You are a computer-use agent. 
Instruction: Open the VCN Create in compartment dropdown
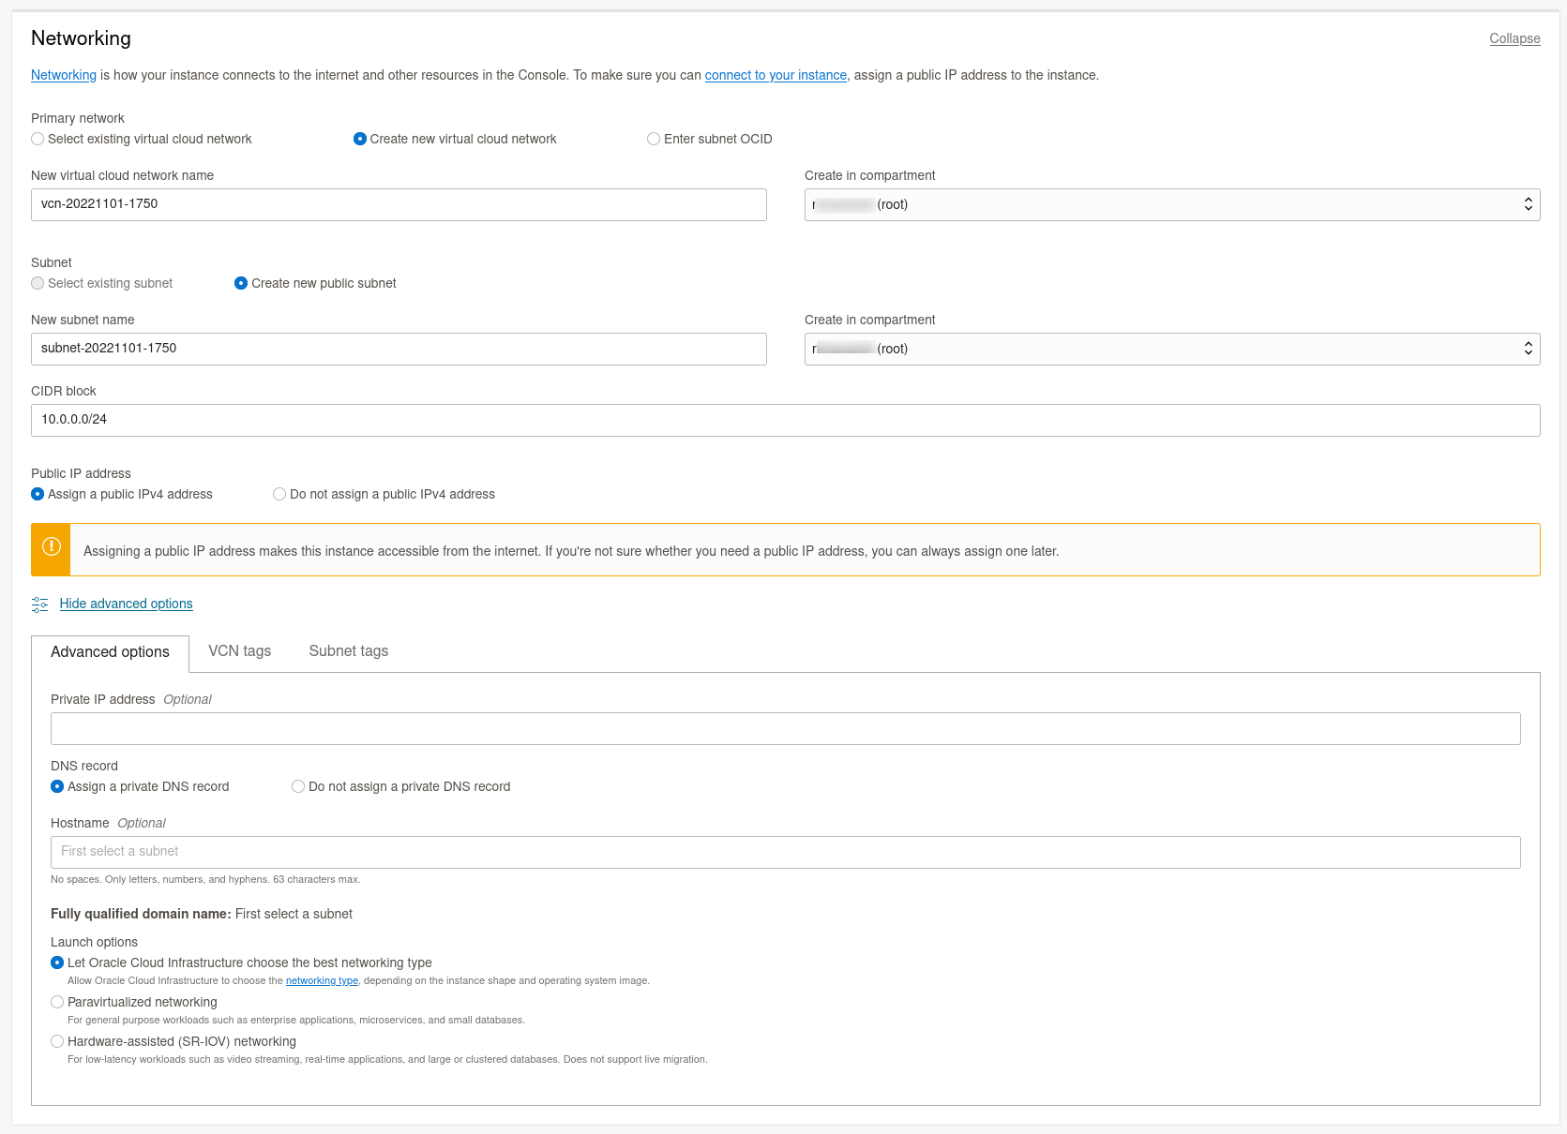click(x=1171, y=204)
